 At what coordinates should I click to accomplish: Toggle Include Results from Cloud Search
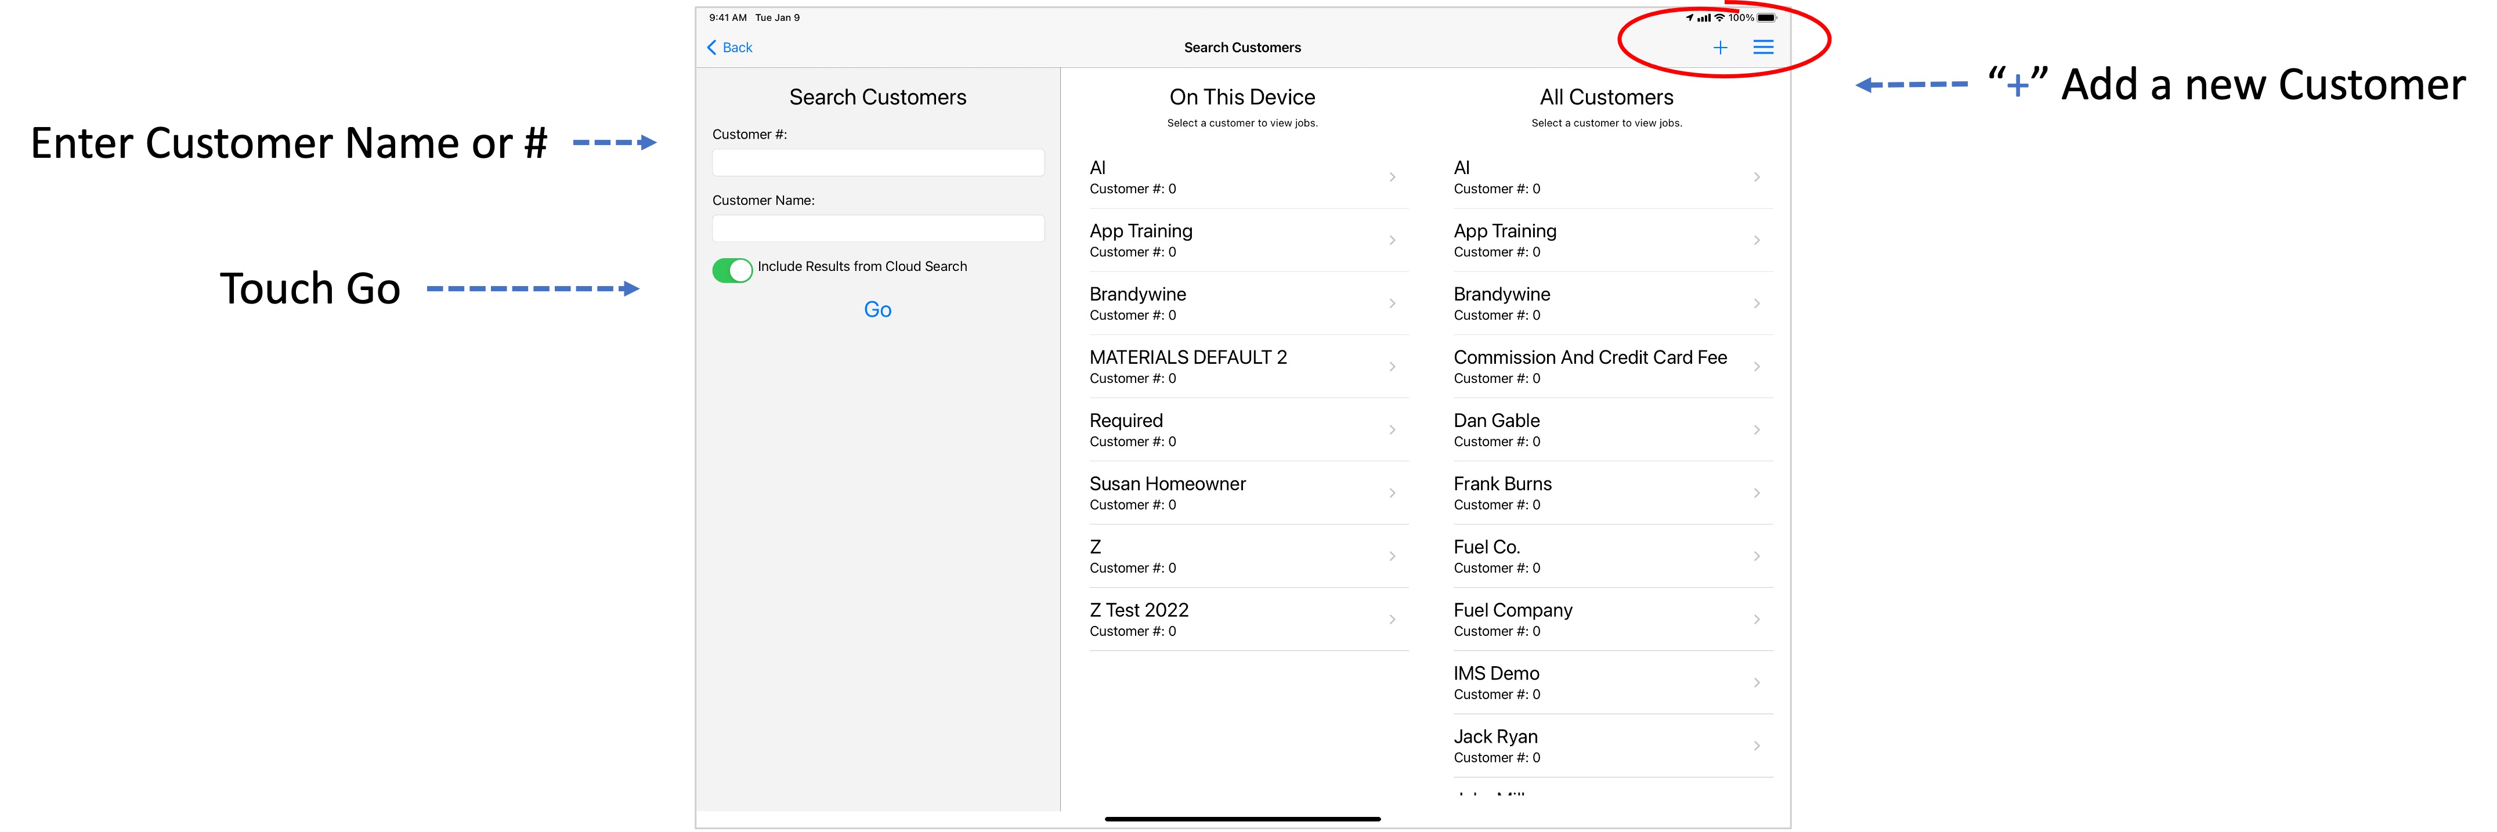pos(732,270)
